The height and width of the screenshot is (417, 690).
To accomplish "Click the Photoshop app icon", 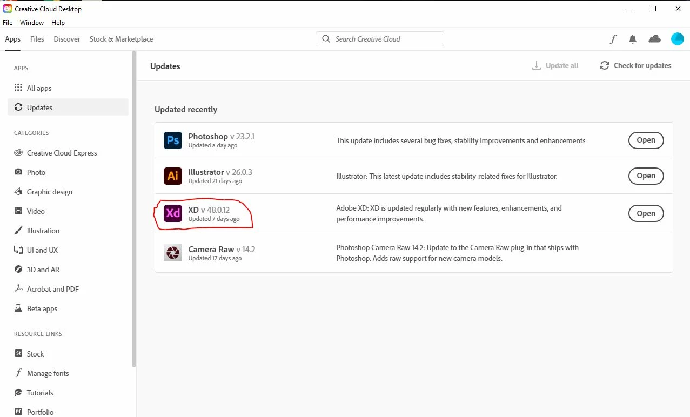I will click(173, 140).
